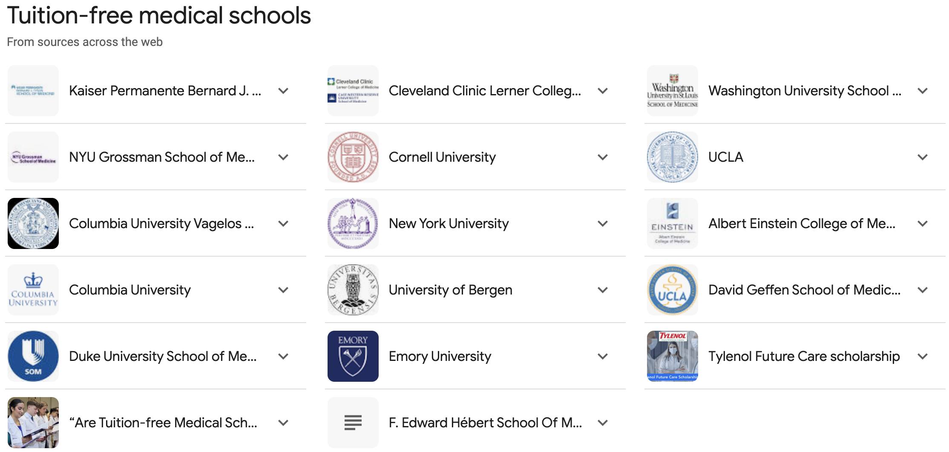This screenshot has height=452, width=949.
Task: Expand the Cleveland Clinic Lerner College chevron
Action: point(603,91)
